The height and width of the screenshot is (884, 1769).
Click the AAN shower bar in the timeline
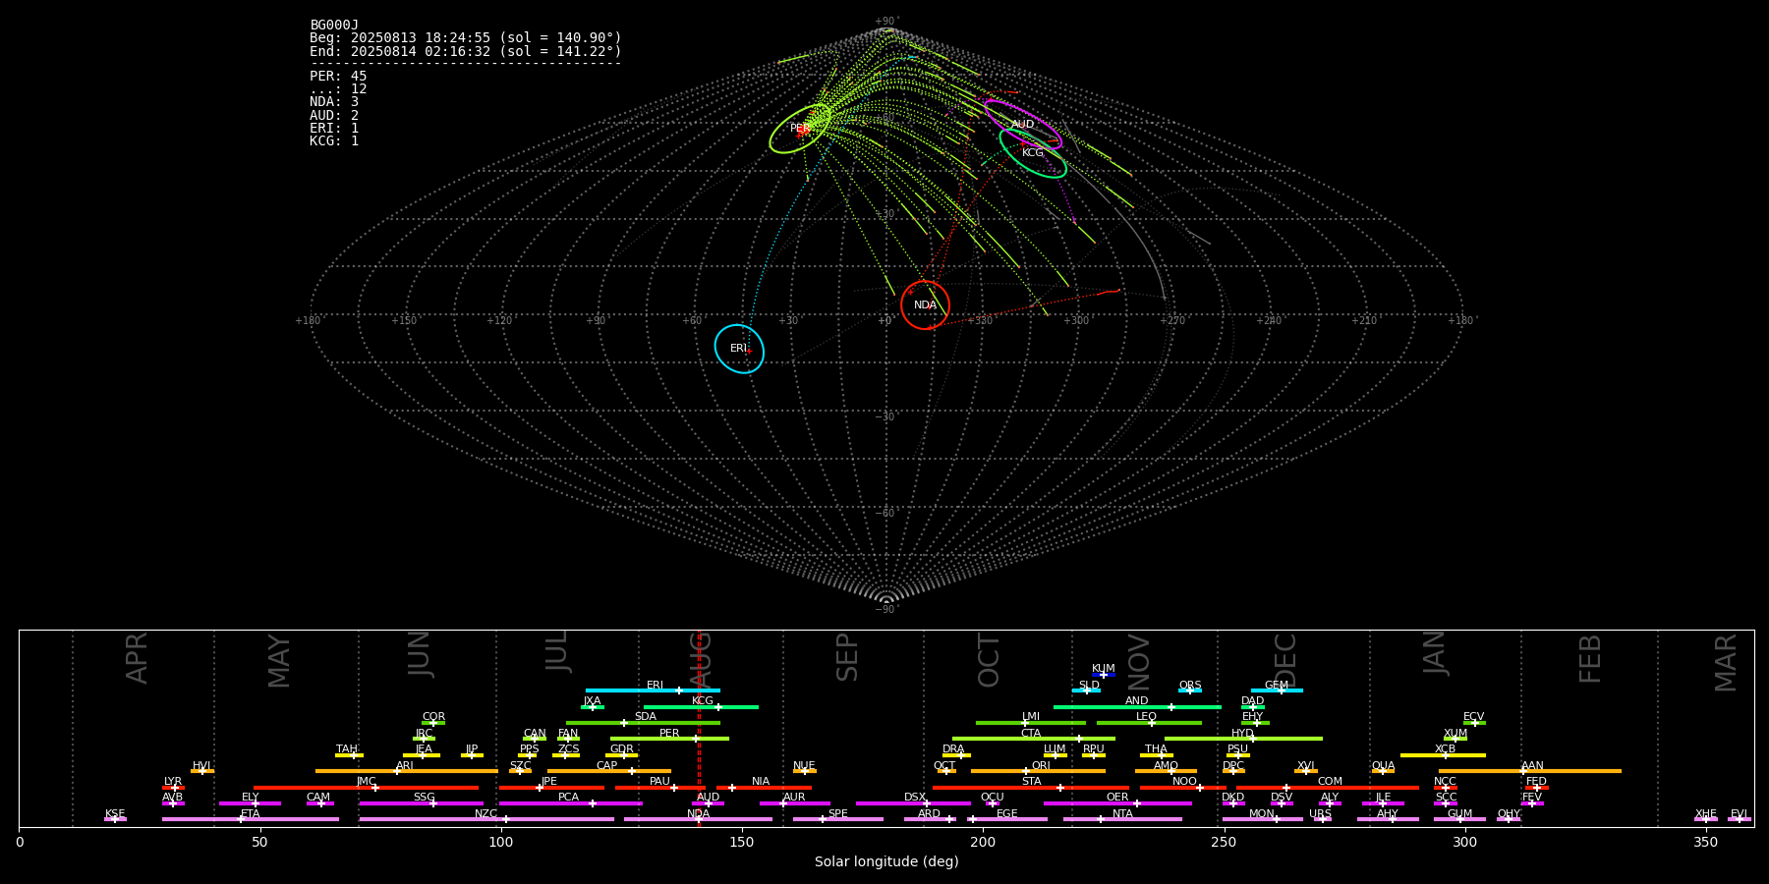pos(1530,771)
